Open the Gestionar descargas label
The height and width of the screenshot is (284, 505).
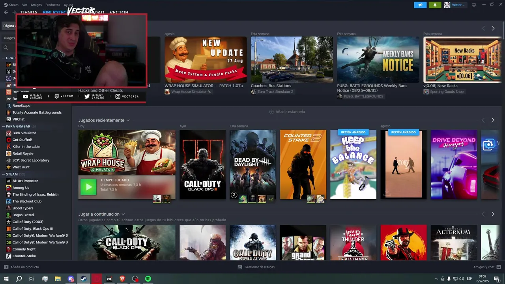coord(260,267)
